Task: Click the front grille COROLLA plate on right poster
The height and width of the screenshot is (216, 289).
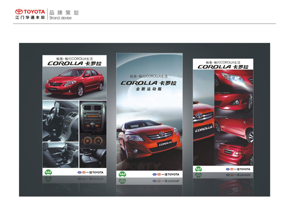Action: click(203, 129)
